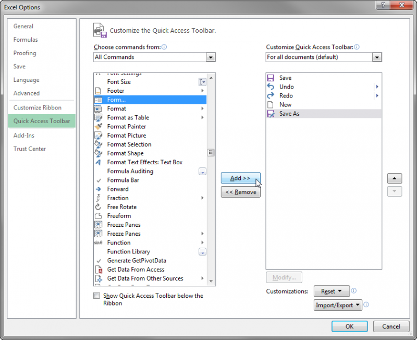Open the Advanced options category

click(27, 93)
